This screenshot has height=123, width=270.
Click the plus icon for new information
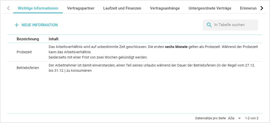tap(17, 25)
